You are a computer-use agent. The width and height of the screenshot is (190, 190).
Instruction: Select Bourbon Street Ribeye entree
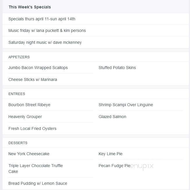[x=29, y=105]
